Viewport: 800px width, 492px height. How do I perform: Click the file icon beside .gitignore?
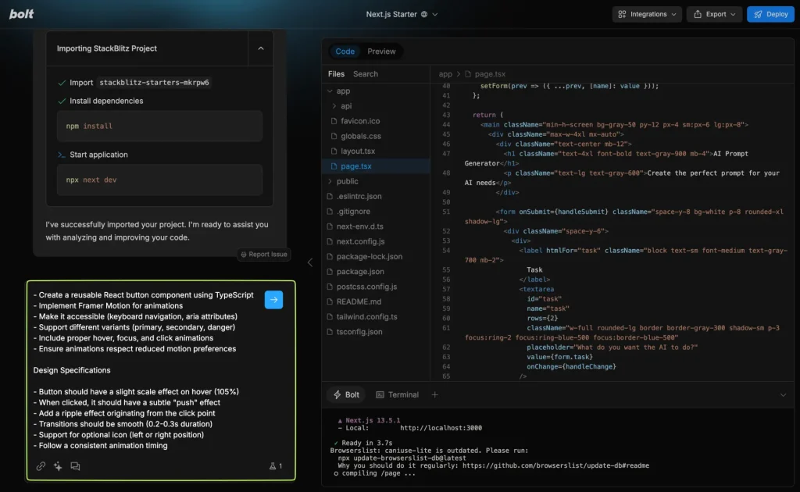click(x=330, y=212)
